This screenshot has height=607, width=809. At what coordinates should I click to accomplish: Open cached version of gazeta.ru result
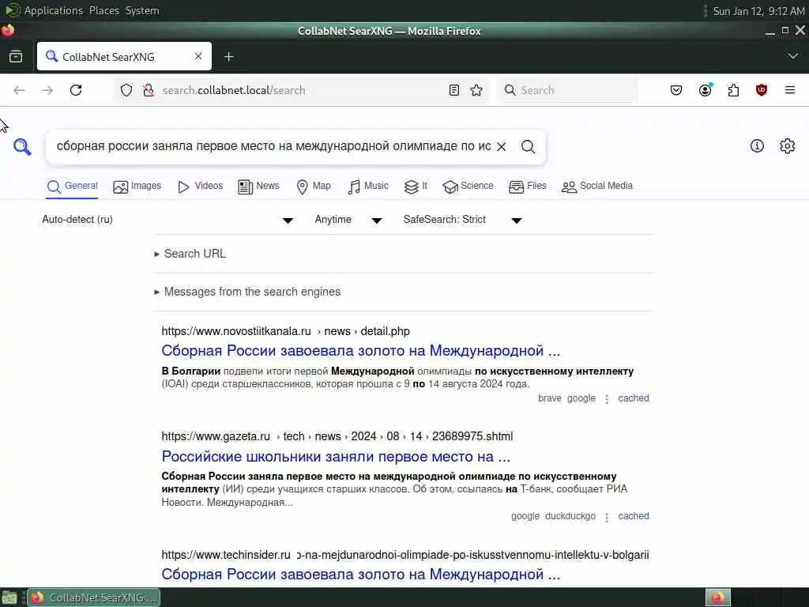[x=634, y=516]
